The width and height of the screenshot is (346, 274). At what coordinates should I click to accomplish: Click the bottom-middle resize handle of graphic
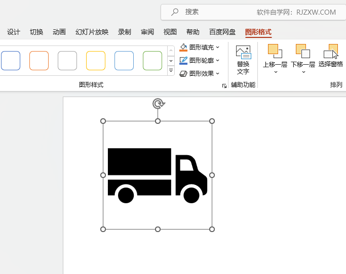tap(158, 230)
